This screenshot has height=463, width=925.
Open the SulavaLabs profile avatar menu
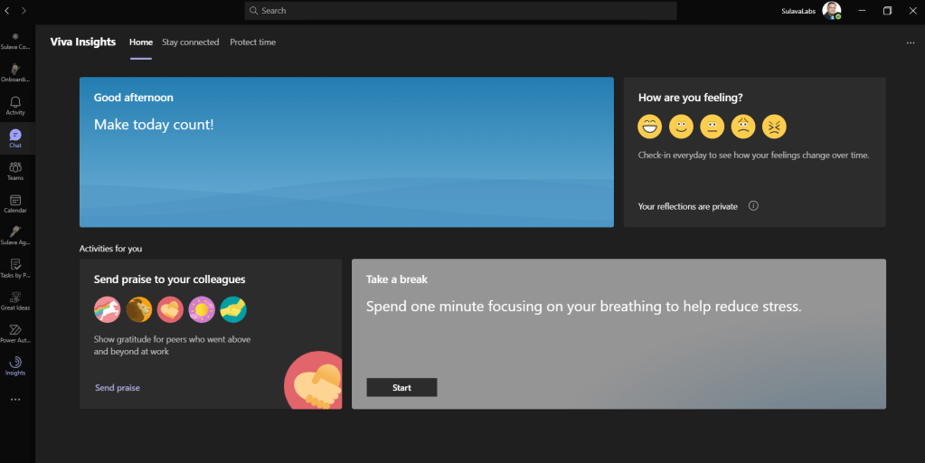[831, 11]
